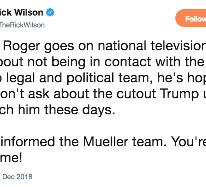Click the tweet's final word me!
This screenshot has height=187, width=206.
coord(11,158)
